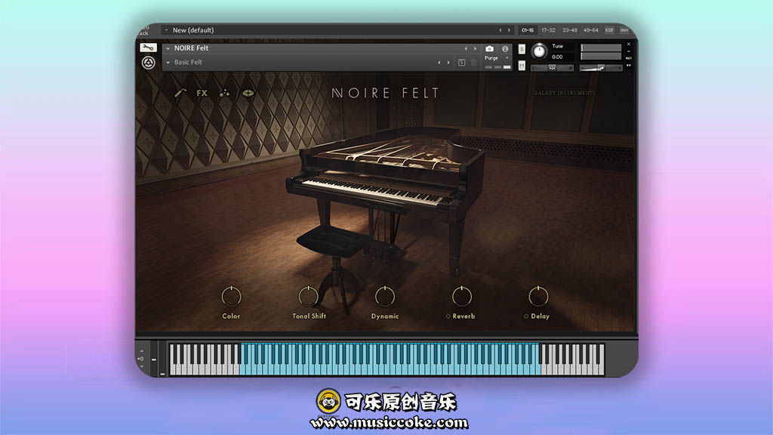Viewport: 773px width, 435px height.
Task: Mute the instrument with the M button
Action: click(522, 66)
